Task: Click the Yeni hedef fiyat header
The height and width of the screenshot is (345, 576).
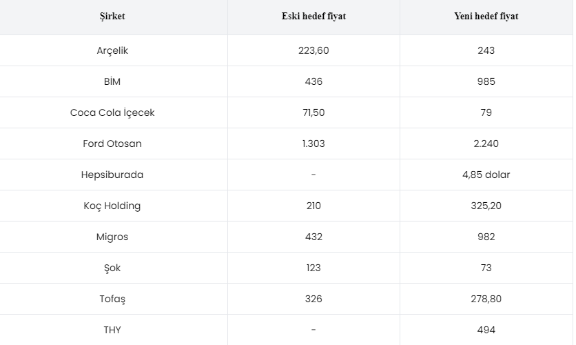Action: (x=486, y=16)
